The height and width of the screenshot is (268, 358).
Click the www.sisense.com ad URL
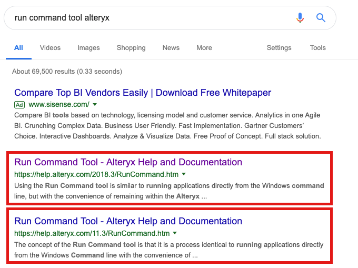(59, 105)
